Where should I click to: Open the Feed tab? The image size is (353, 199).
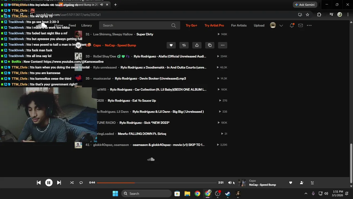tap(72, 25)
